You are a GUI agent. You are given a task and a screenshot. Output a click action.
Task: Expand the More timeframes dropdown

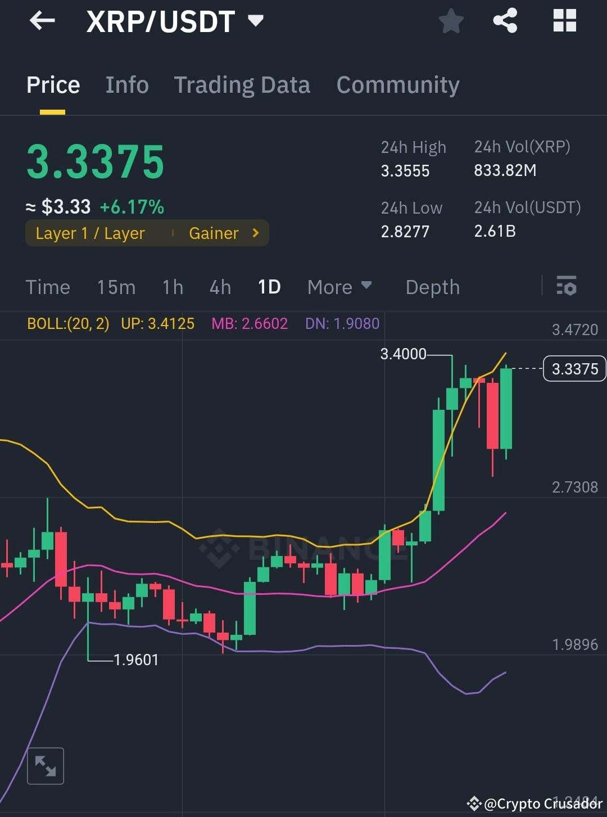point(338,287)
